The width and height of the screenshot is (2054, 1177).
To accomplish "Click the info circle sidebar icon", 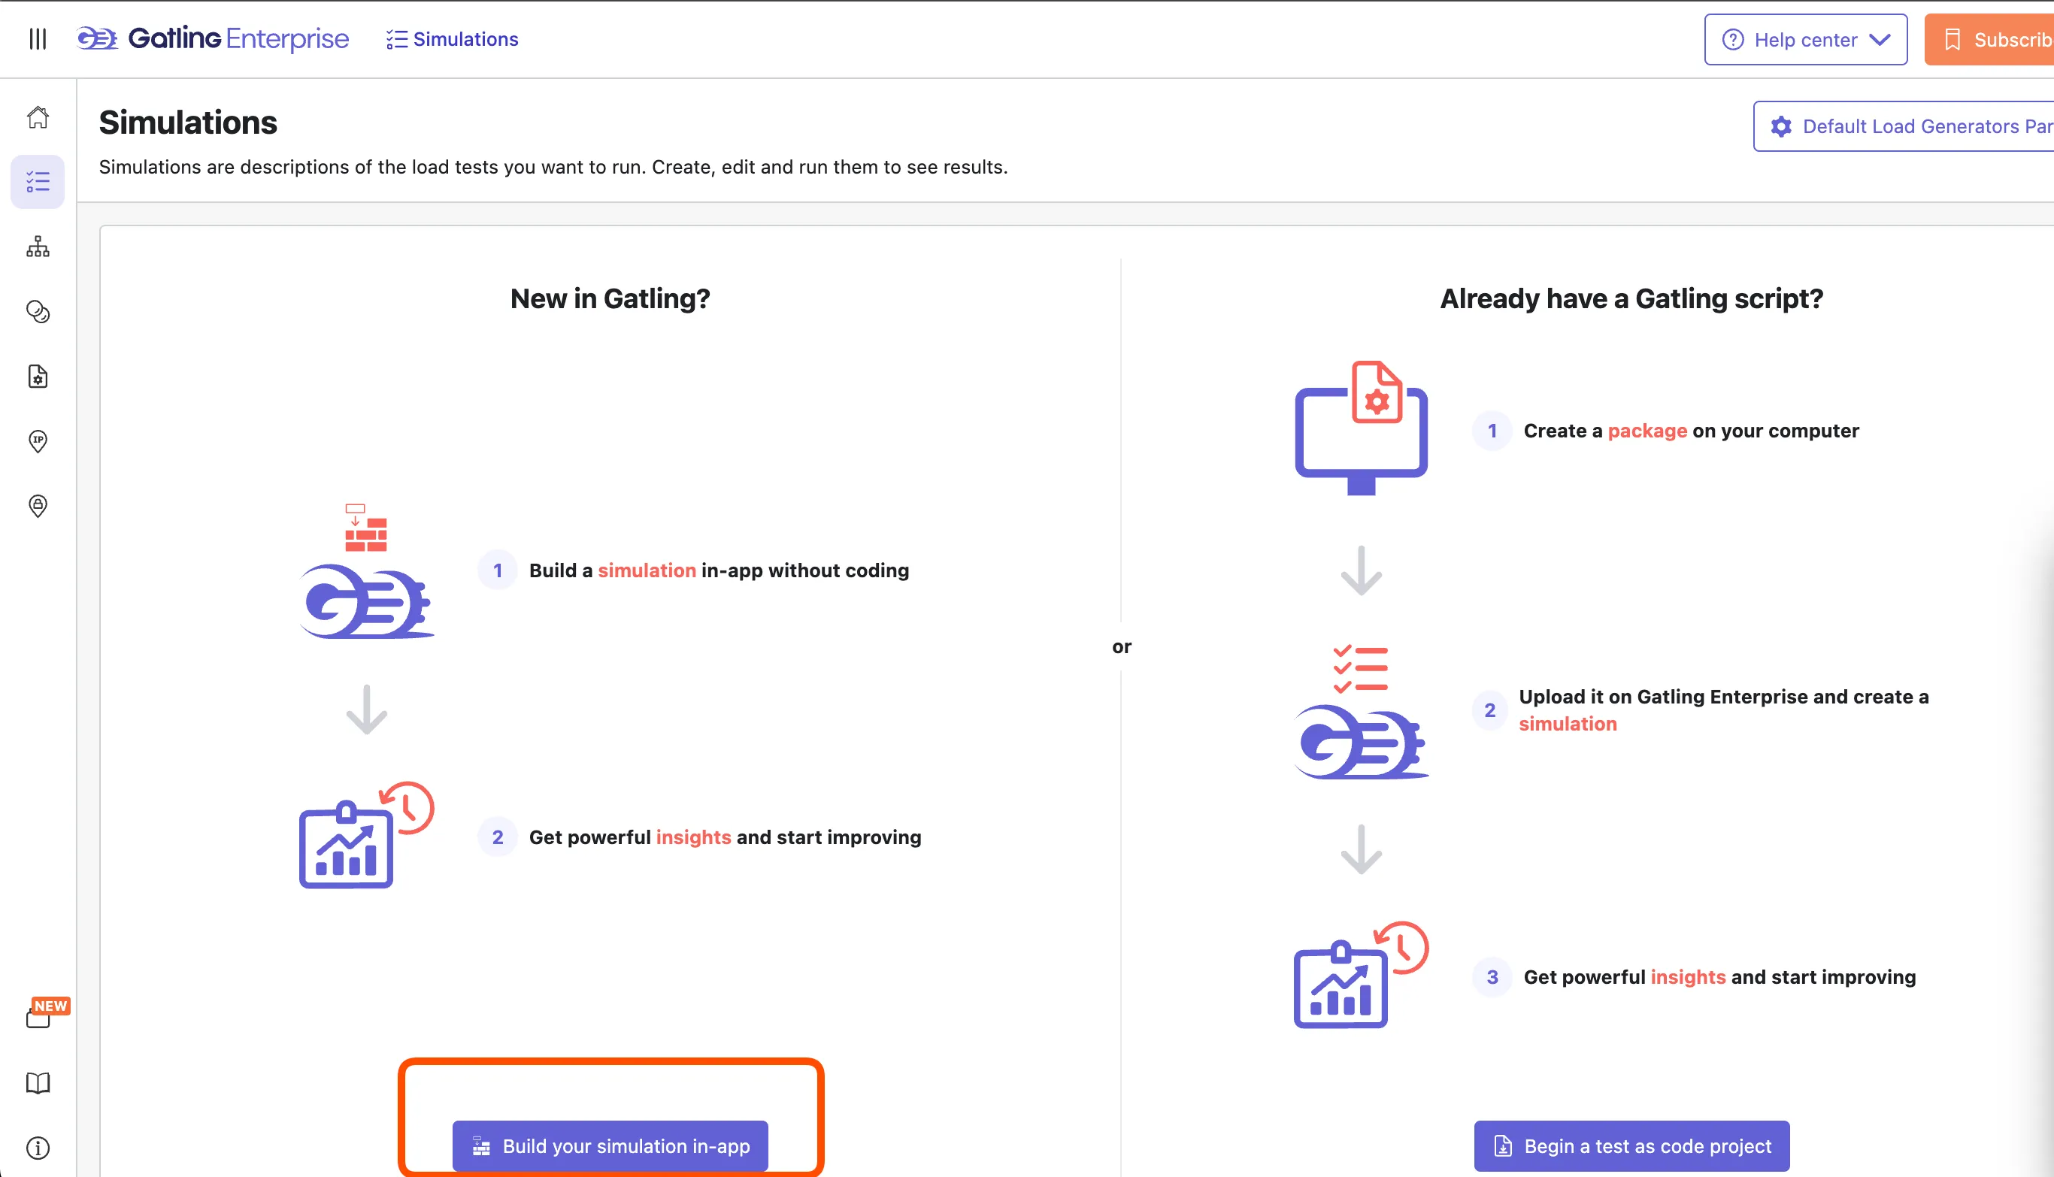I will pos(38,1148).
